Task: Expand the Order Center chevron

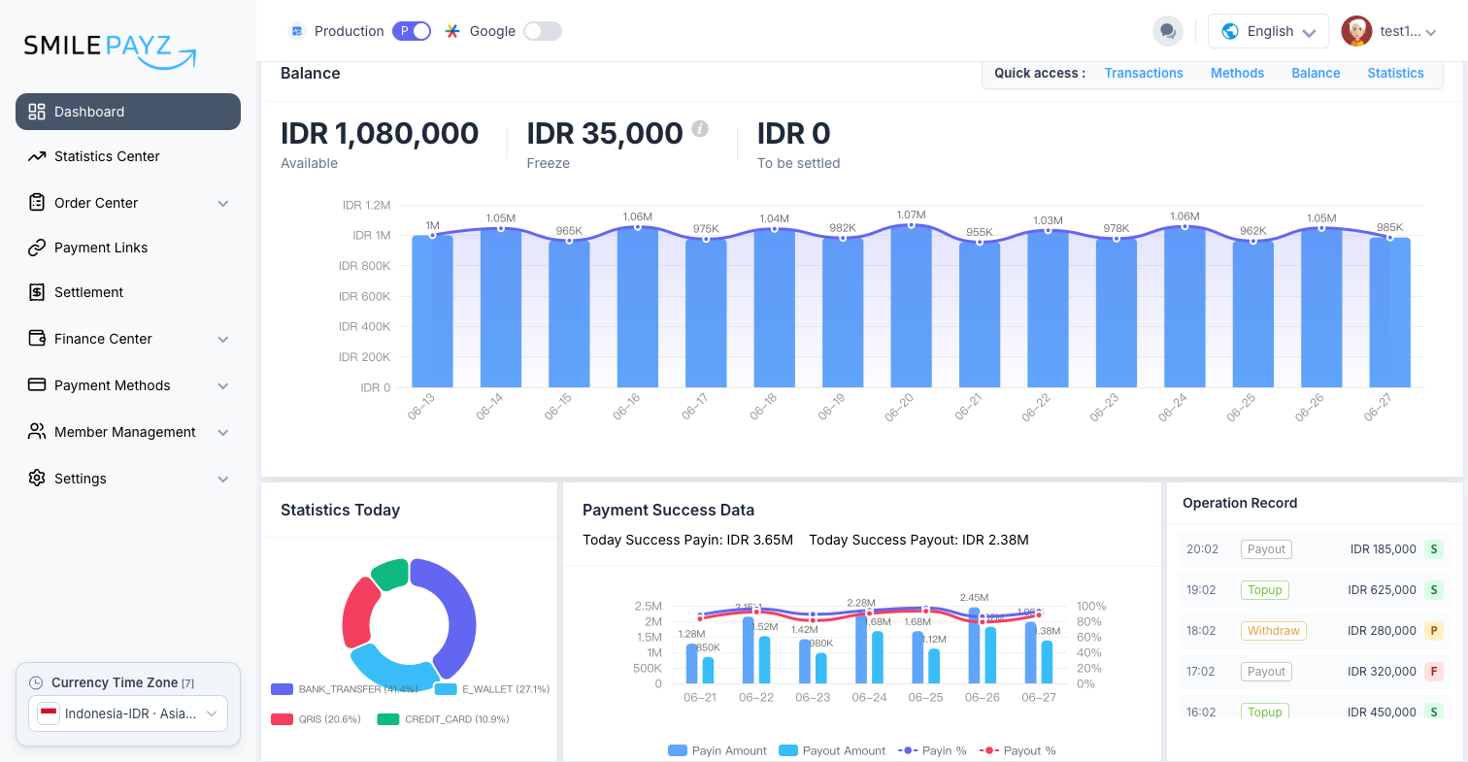Action: coord(223,204)
